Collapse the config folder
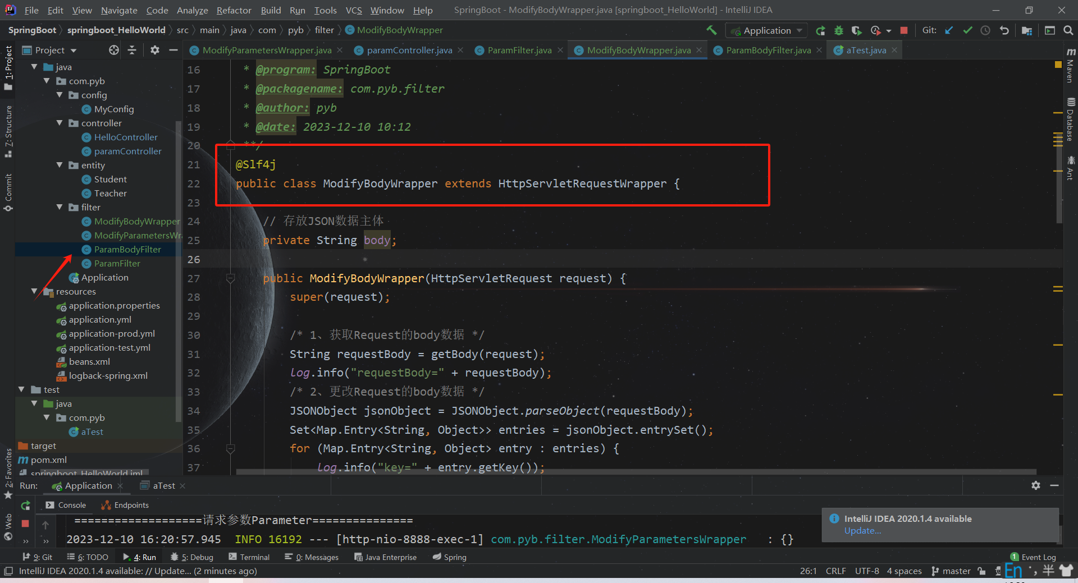This screenshot has height=583, width=1078. (60, 95)
